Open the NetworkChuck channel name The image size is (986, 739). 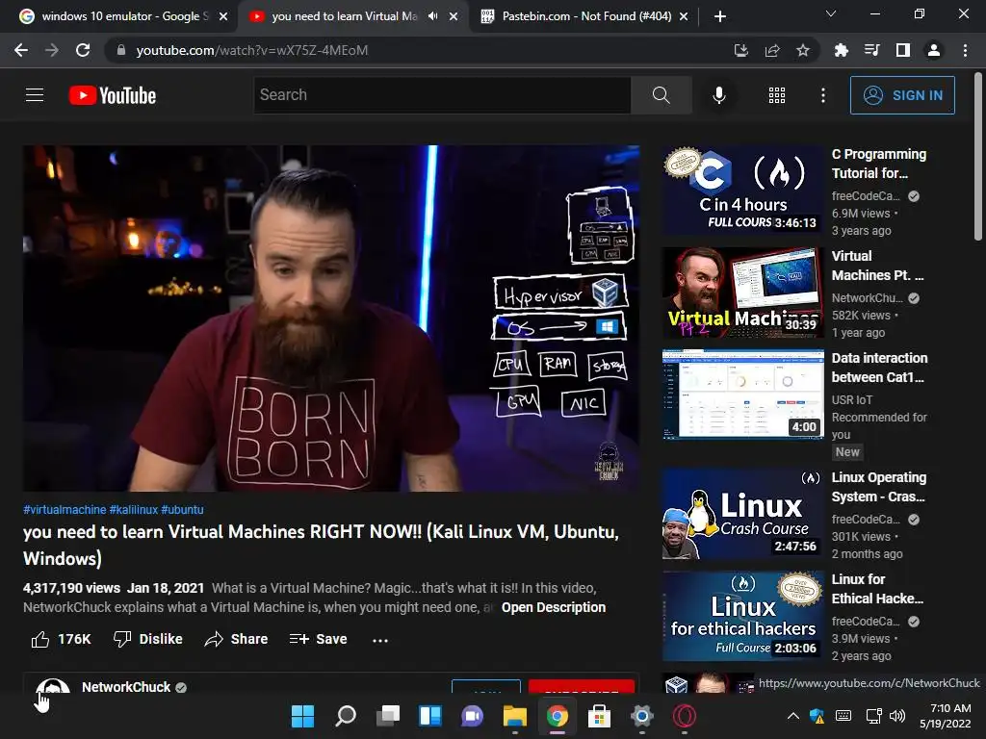(126, 687)
